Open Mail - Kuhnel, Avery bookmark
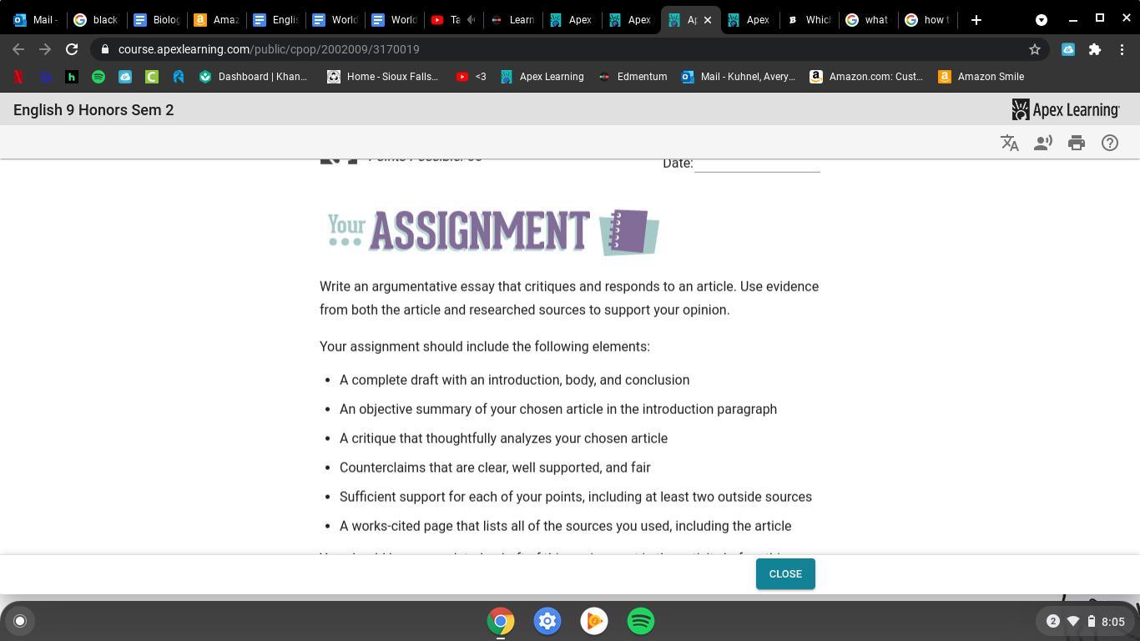The width and height of the screenshot is (1140, 641). (x=739, y=77)
